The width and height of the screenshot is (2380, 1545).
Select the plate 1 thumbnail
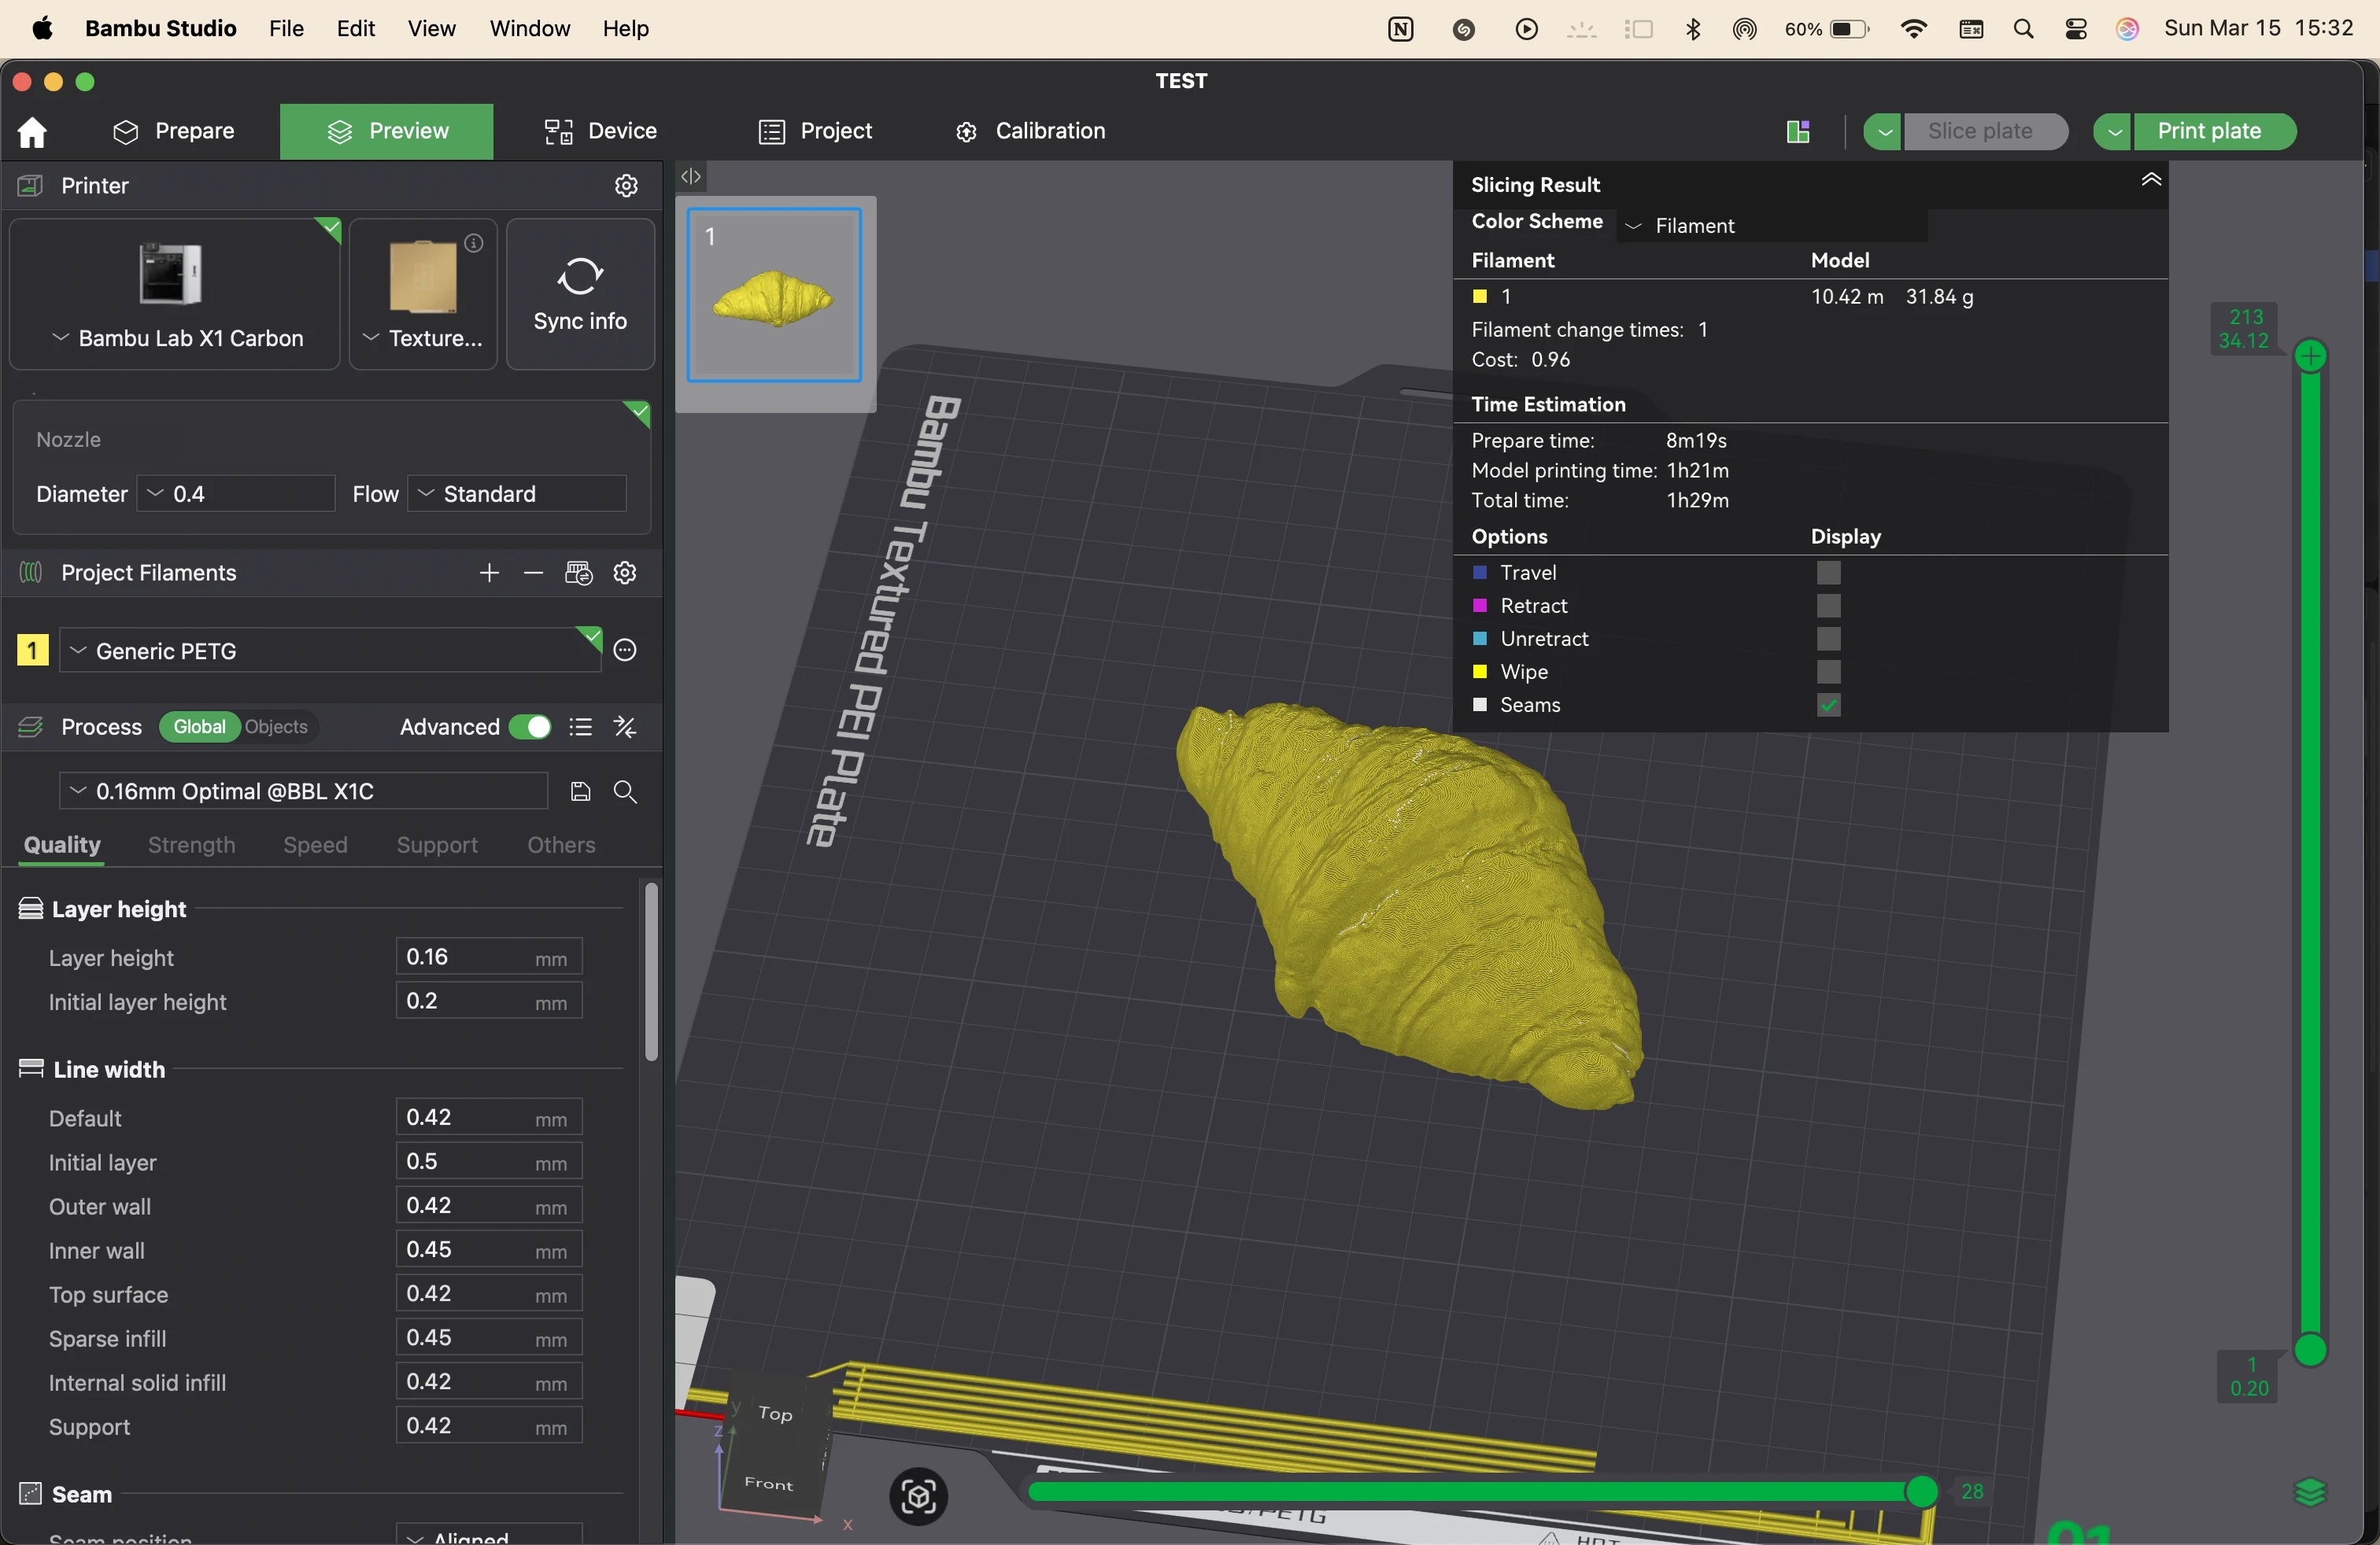(774, 296)
